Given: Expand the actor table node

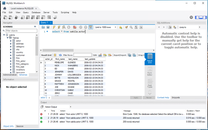Looking at the screenshot, I should (x=11, y=41).
